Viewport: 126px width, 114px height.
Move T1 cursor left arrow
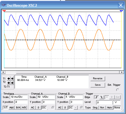tap(9, 78)
